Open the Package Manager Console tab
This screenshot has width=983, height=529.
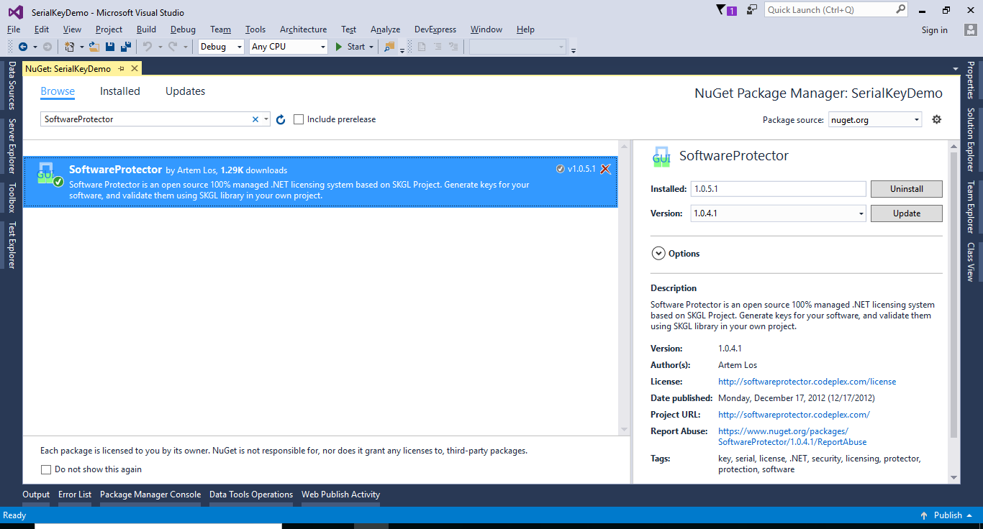coord(150,494)
